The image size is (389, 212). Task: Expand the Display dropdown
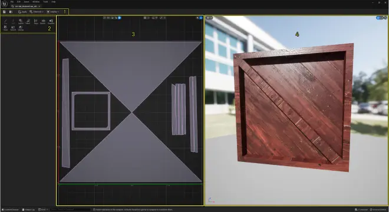pyautogui.click(x=53, y=12)
